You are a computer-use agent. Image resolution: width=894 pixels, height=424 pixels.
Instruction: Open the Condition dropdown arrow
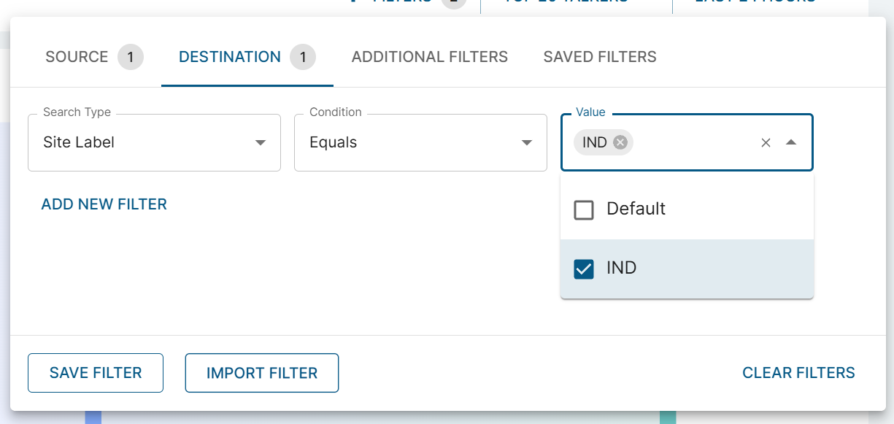click(527, 143)
